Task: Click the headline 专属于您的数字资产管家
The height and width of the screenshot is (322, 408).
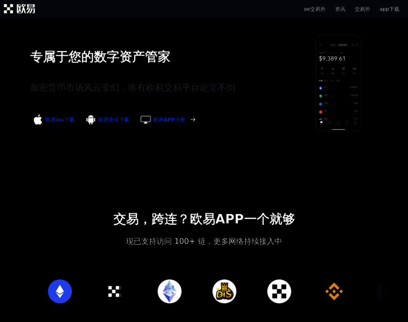Action: 100,57
